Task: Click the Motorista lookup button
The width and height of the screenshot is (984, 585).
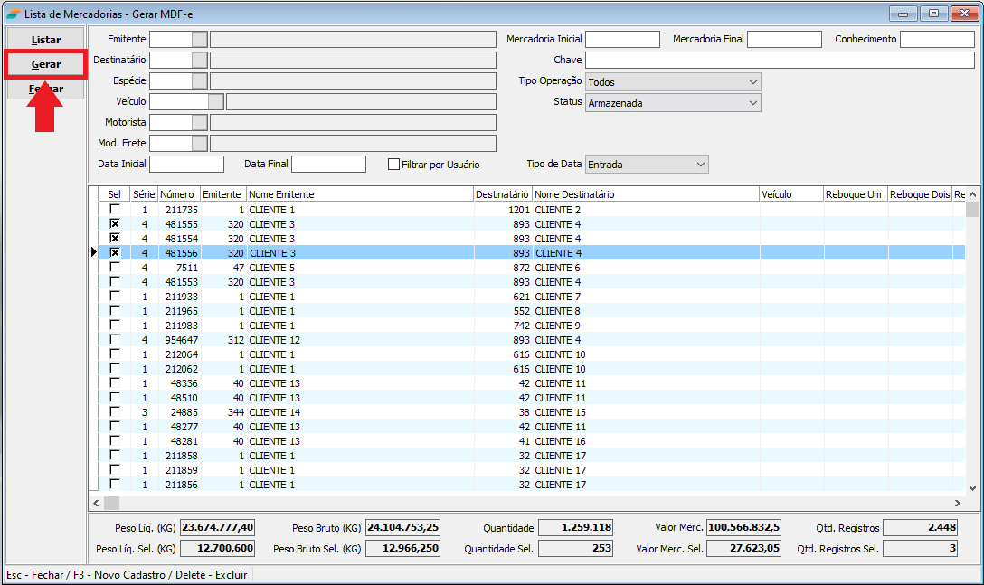Action: tap(200, 122)
